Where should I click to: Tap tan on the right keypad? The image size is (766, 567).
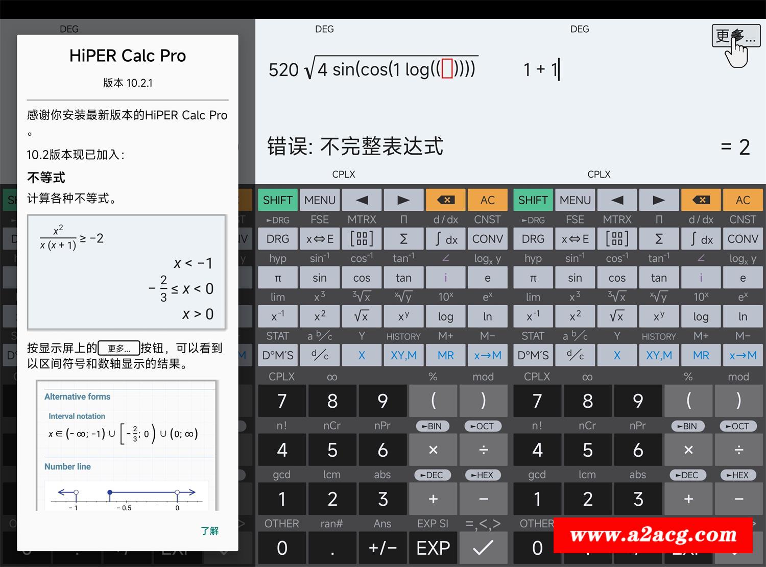point(659,278)
